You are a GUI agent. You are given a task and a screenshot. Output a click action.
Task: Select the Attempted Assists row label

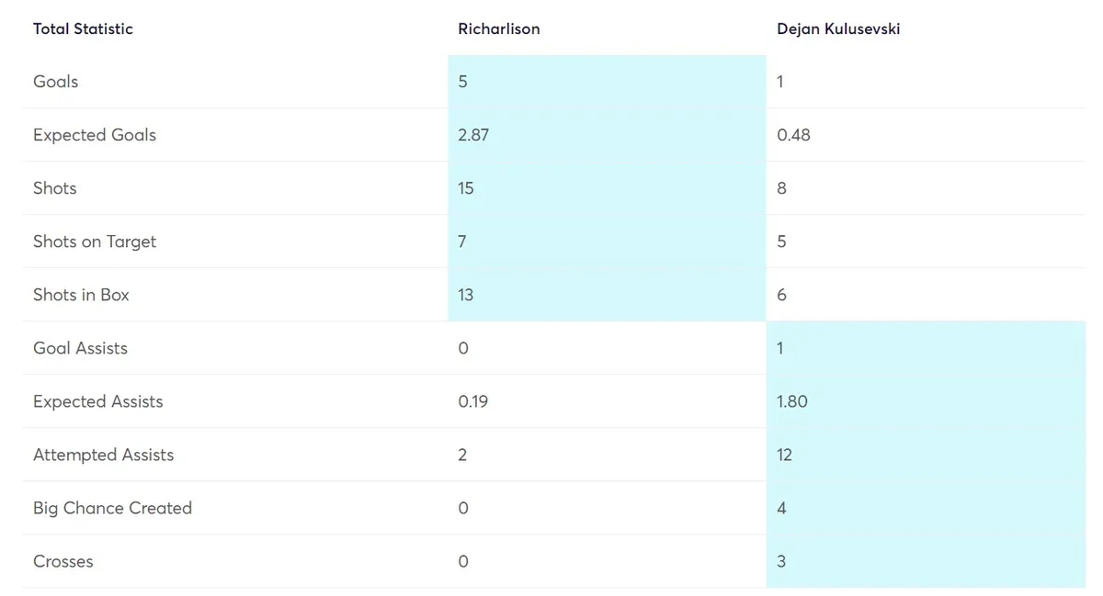(x=103, y=455)
